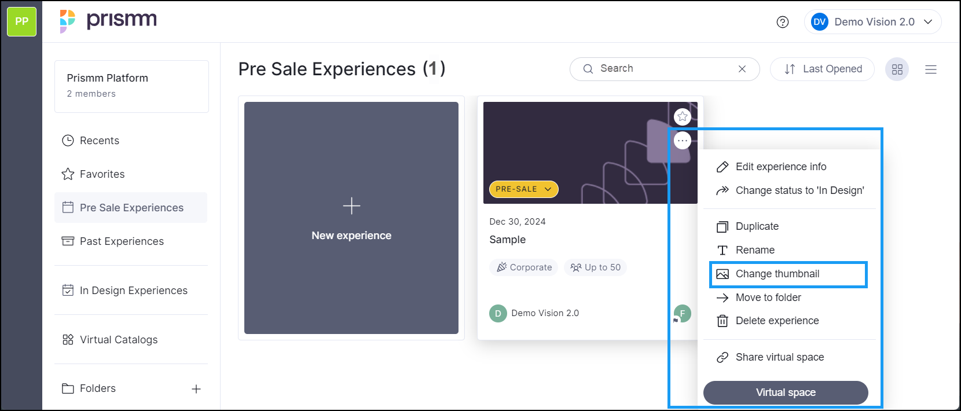Go to Favorites
Viewport: 961px width, 411px height.
point(131,174)
